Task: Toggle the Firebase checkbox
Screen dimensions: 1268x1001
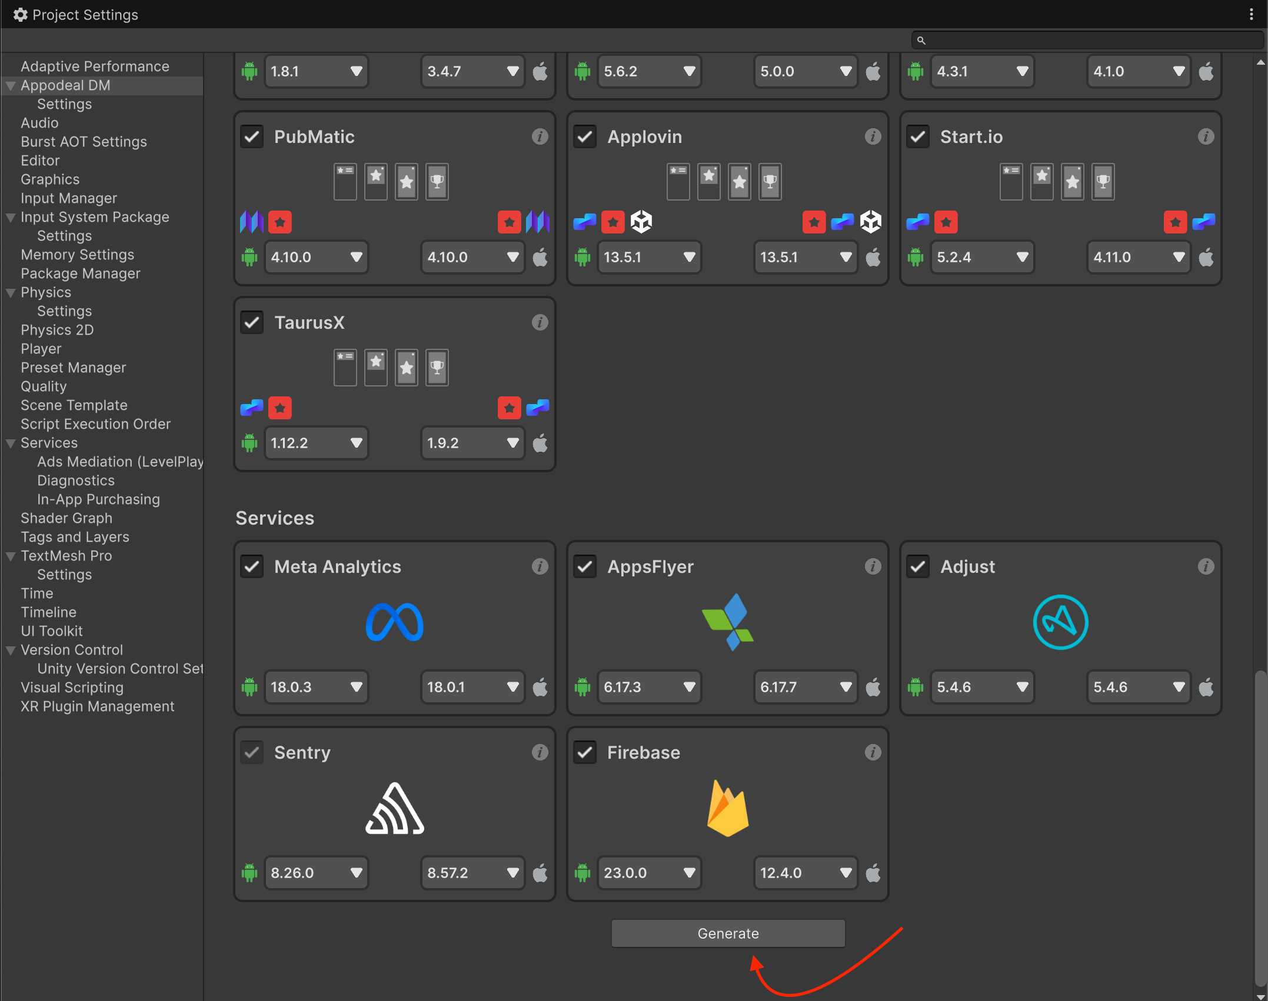Action: click(585, 753)
